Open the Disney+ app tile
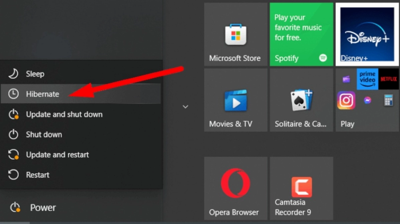Viewport: 400px width, 224px height. [367, 34]
